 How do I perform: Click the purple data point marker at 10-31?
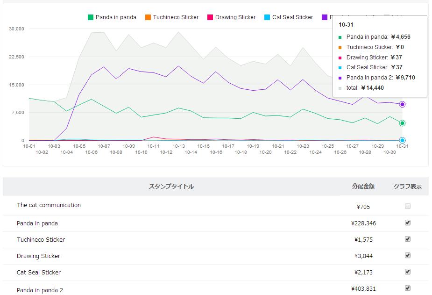(402, 104)
